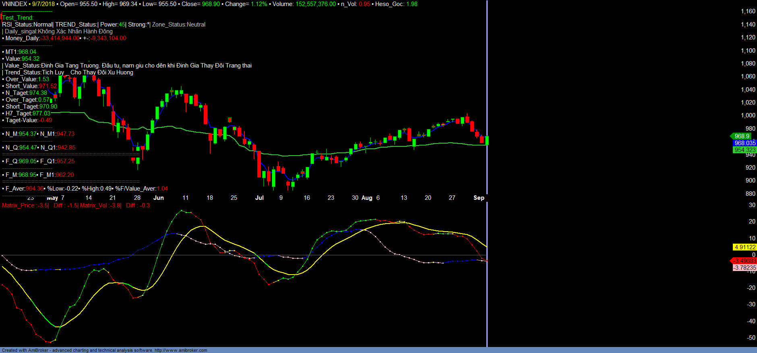Click the red -3.49683 indicator label
The height and width of the screenshot is (353, 757).
pos(744,261)
